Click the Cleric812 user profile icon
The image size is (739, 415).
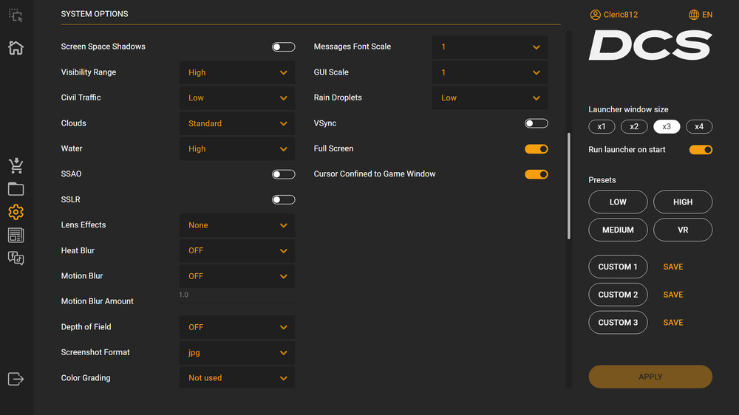pos(596,15)
